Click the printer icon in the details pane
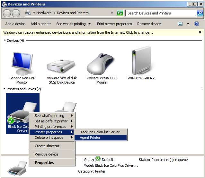This screenshot has height=178, width=205. pyautogui.click(x=17, y=168)
